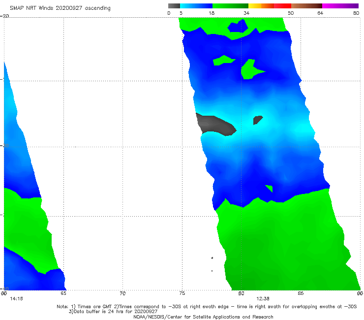364x320 pixels.
Task: Click the note 'Data buffer is 24 hrs for 20200927'
Action: pos(116,312)
